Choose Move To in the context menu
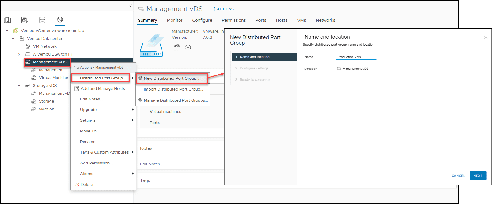This screenshot has height=204, width=492. pos(103,131)
